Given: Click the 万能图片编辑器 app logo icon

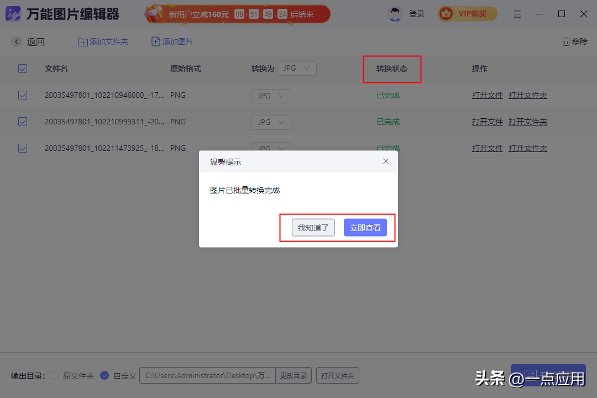Looking at the screenshot, I should coord(13,14).
